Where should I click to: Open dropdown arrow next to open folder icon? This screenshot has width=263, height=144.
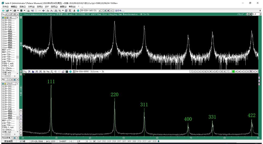click(x=11, y=11)
